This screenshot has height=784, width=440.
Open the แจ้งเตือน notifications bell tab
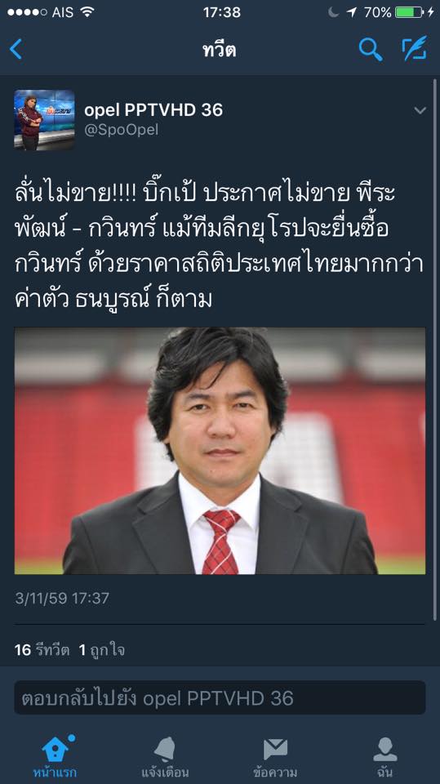(x=165, y=756)
